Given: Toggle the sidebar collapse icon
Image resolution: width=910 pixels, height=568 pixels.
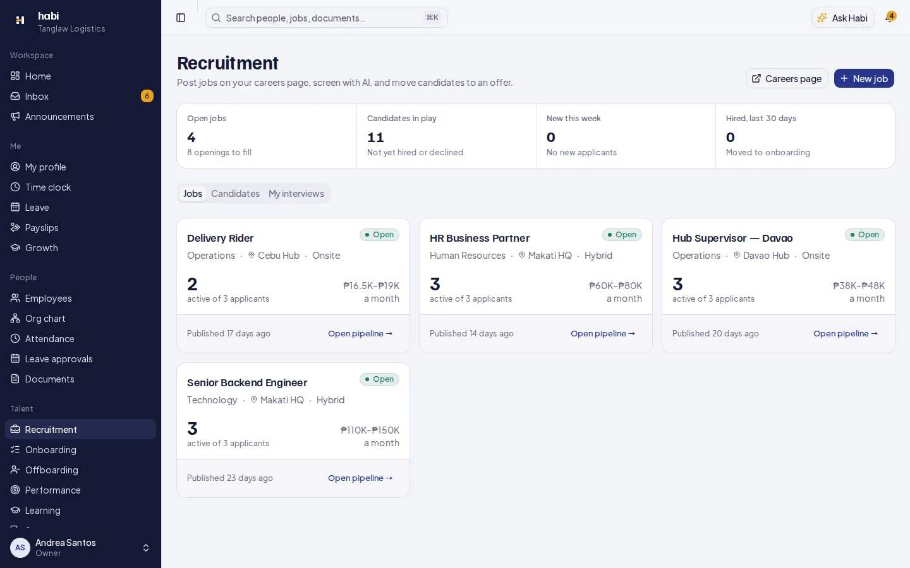Looking at the screenshot, I should click(181, 18).
